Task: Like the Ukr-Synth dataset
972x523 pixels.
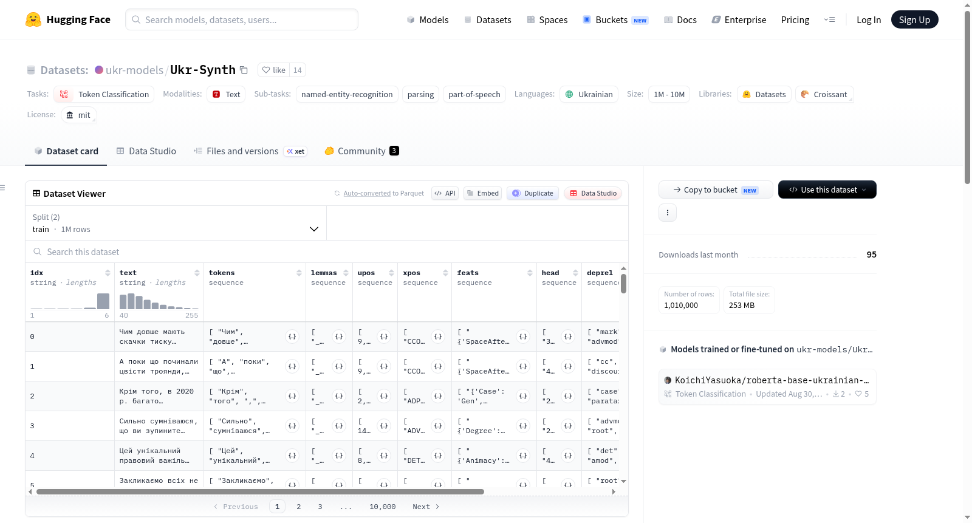Action: pos(273,70)
